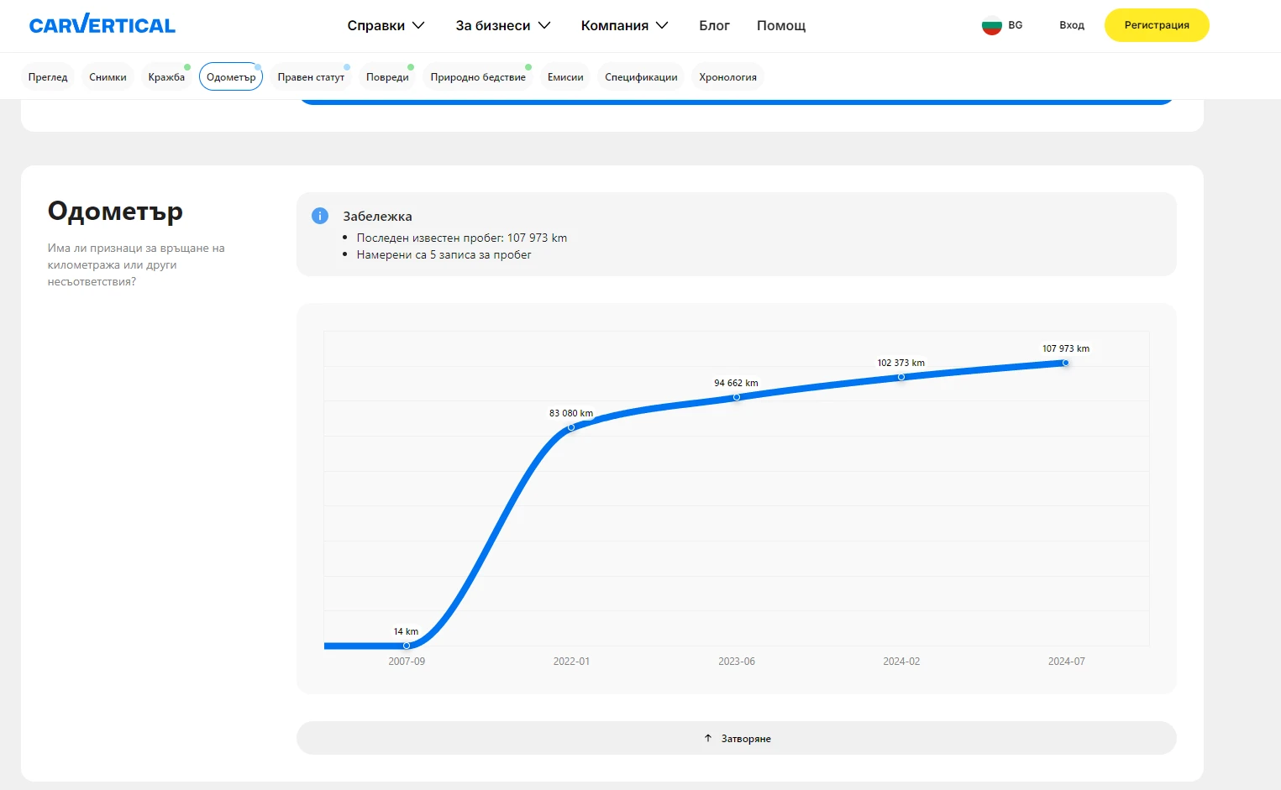Select the 107 973 km chart data point

point(1066,363)
